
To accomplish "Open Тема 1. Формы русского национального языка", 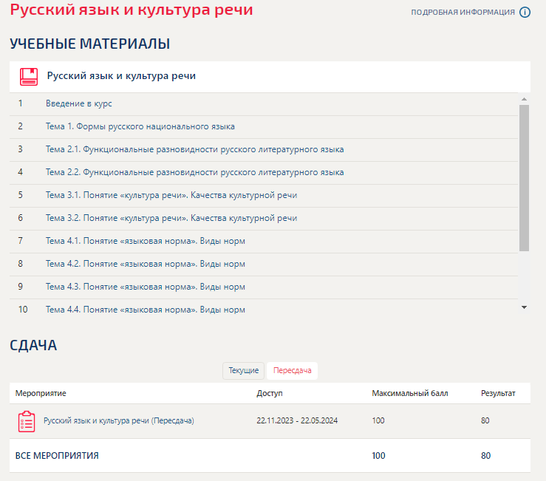I will [x=140, y=126].
